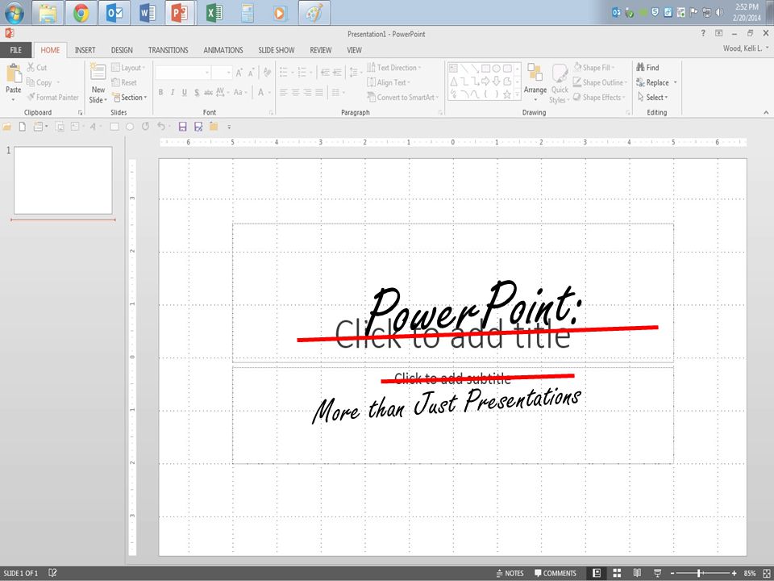
Task: Cut the selection with the scissors icon
Action: click(x=31, y=67)
